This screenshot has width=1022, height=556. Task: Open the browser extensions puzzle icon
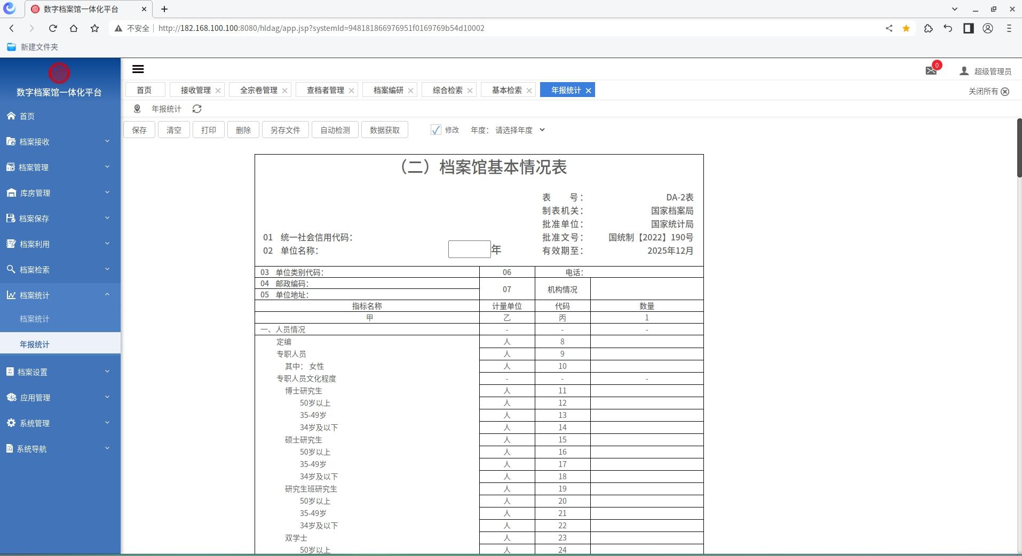[x=928, y=28]
